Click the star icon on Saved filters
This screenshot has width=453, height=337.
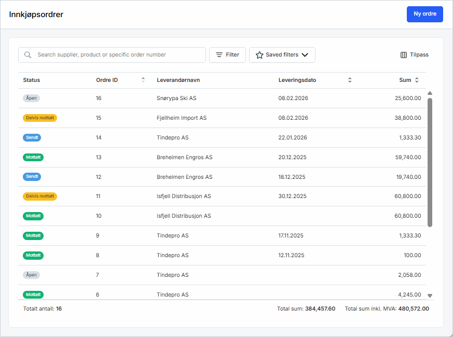pyautogui.click(x=259, y=55)
